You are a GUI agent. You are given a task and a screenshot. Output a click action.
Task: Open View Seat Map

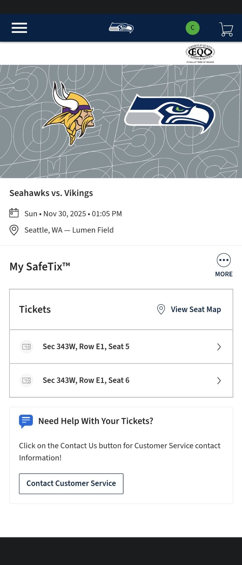click(x=196, y=309)
